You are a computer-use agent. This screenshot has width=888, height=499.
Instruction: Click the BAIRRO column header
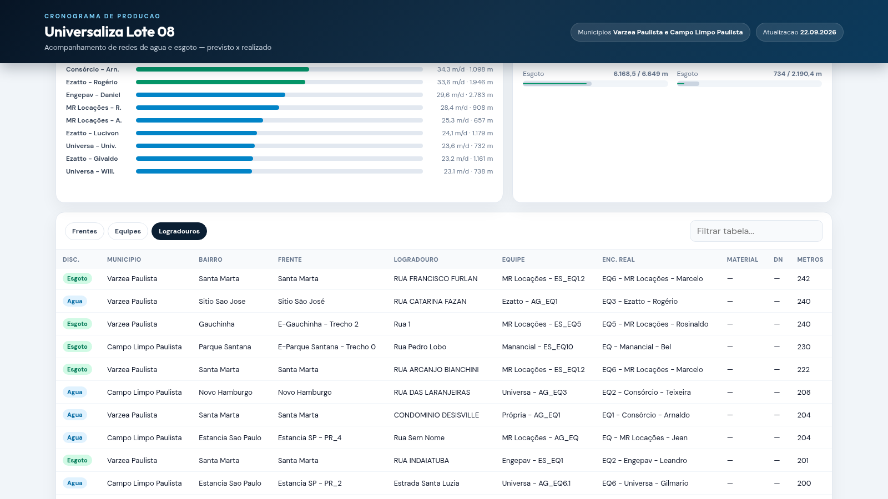(210, 259)
